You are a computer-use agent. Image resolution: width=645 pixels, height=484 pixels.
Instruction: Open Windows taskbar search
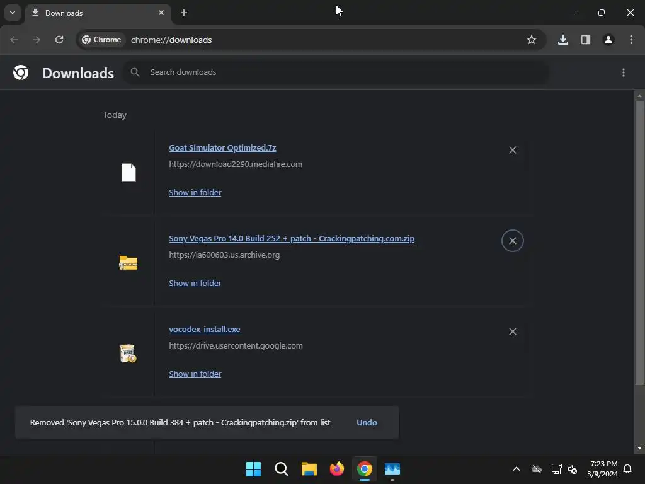coord(282,469)
